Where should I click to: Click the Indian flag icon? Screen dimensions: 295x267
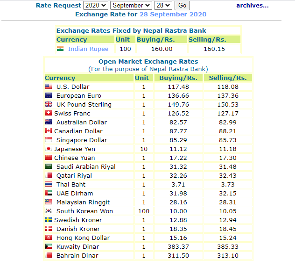pos(60,49)
